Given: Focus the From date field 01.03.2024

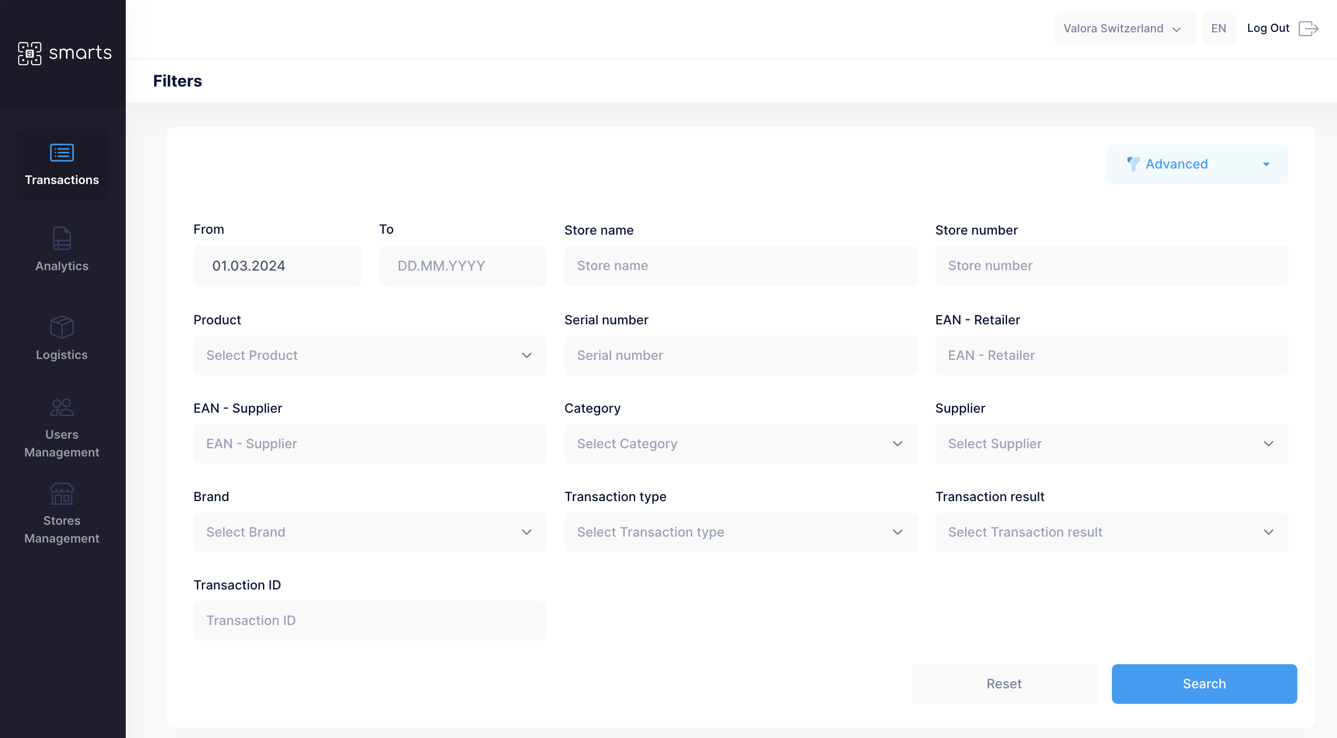Looking at the screenshot, I should tap(277, 266).
